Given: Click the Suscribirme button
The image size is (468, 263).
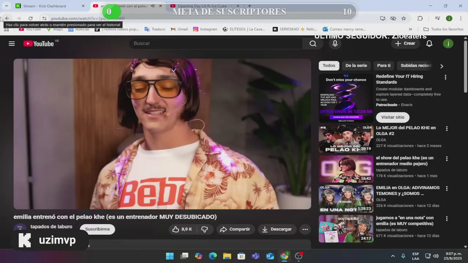Looking at the screenshot, I should click(97, 229).
